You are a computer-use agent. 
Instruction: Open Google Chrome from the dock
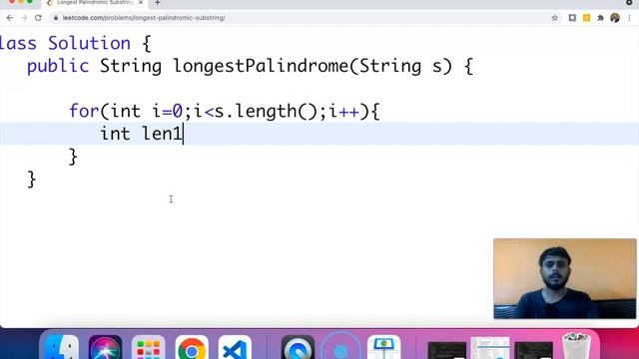click(x=192, y=347)
